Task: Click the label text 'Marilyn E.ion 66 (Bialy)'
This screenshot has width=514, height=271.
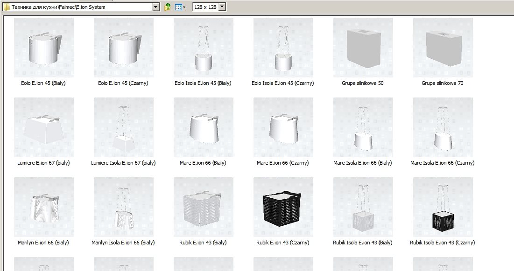Action: click(x=43, y=243)
